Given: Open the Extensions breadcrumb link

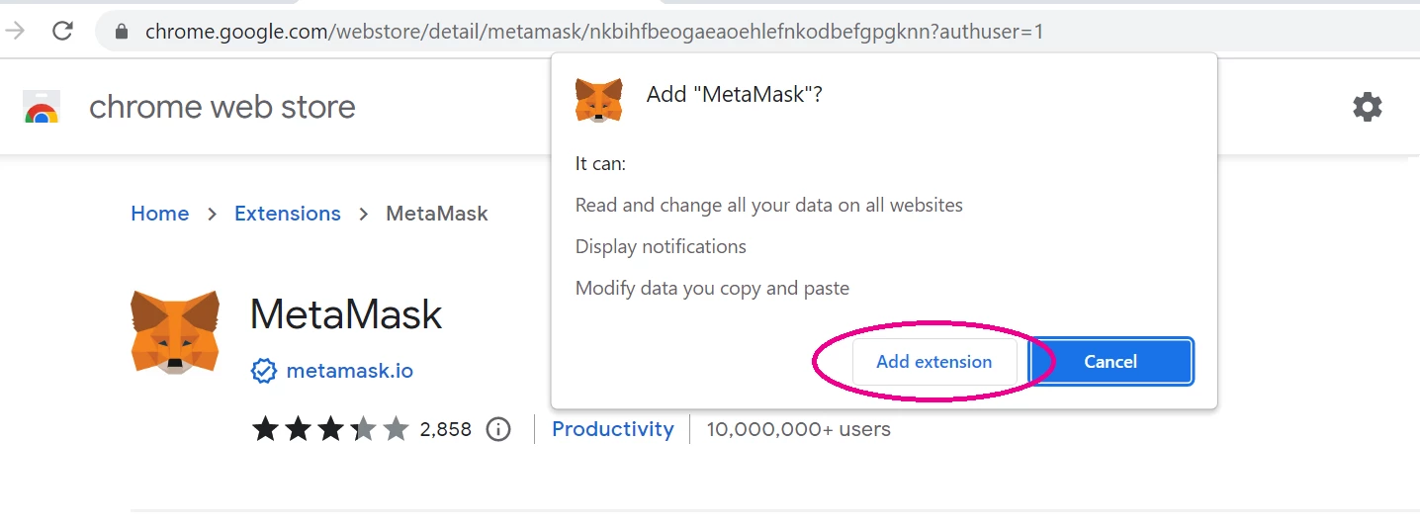Looking at the screenshot, I should click(288, 214).
